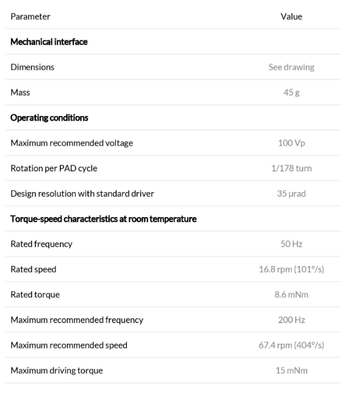Click the Torque-speed characteristics heading

coord(104,219)
